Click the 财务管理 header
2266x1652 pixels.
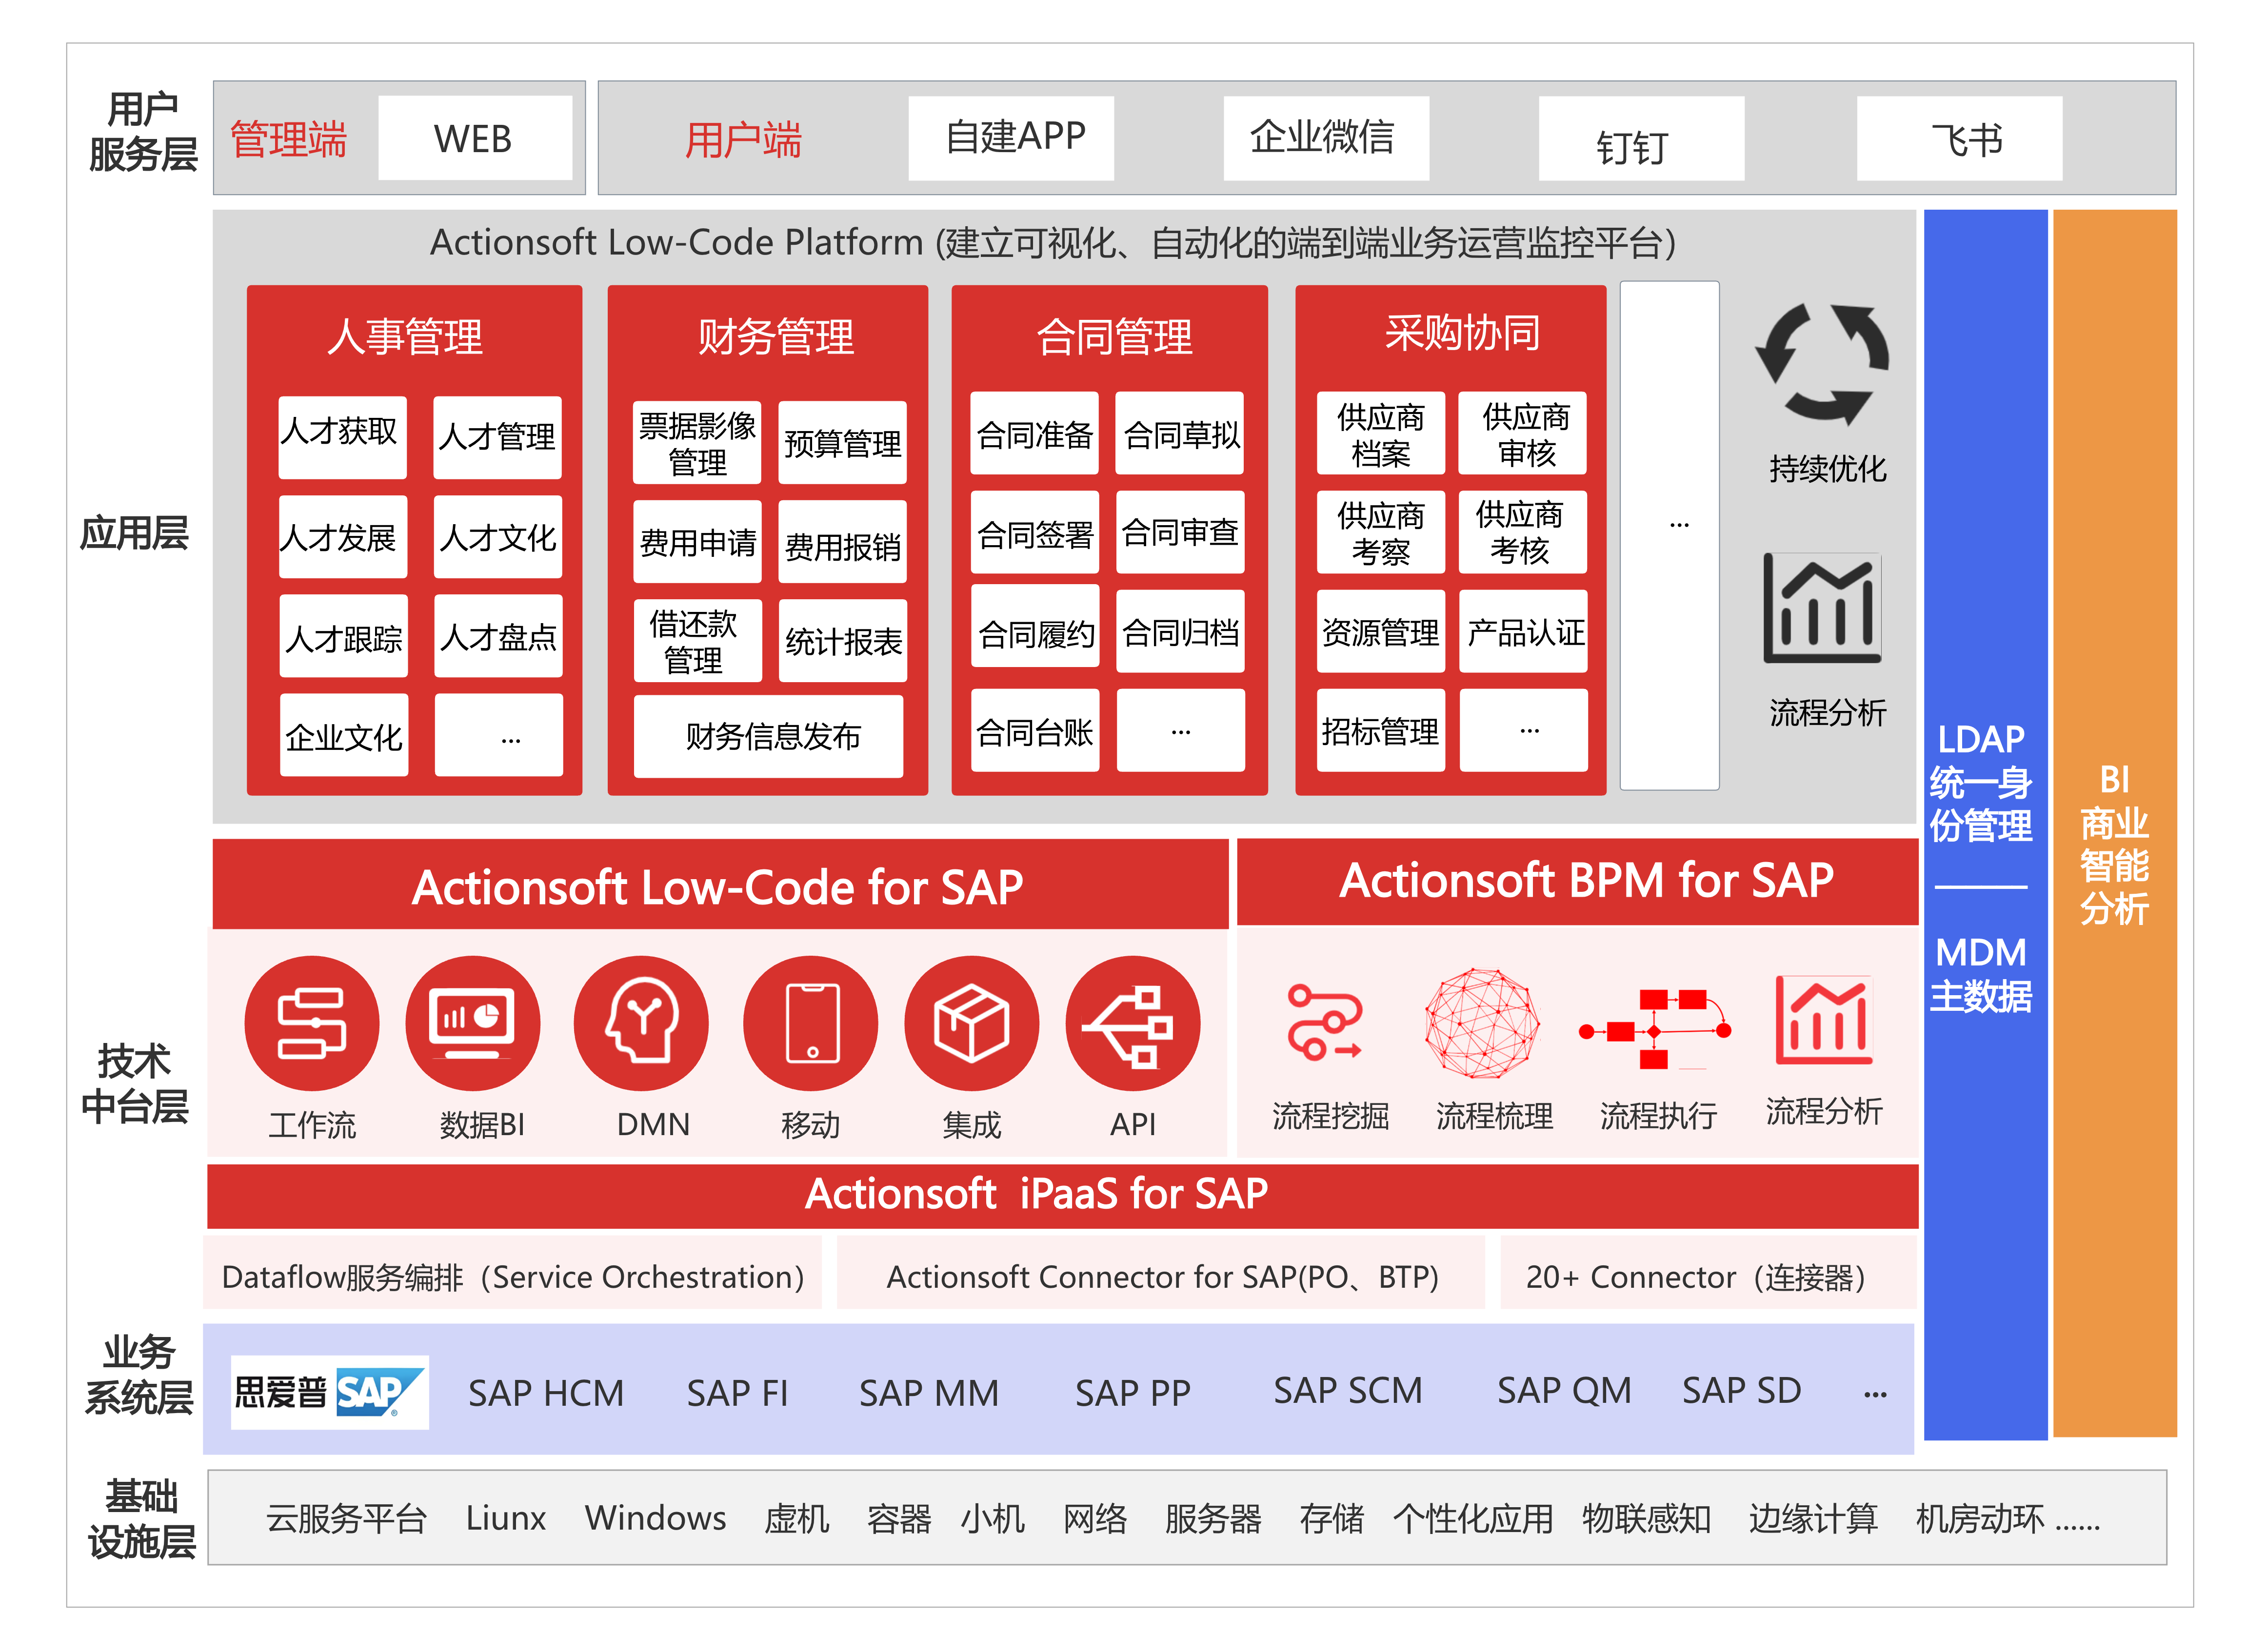pyautogui.click(x=776, y=336)
